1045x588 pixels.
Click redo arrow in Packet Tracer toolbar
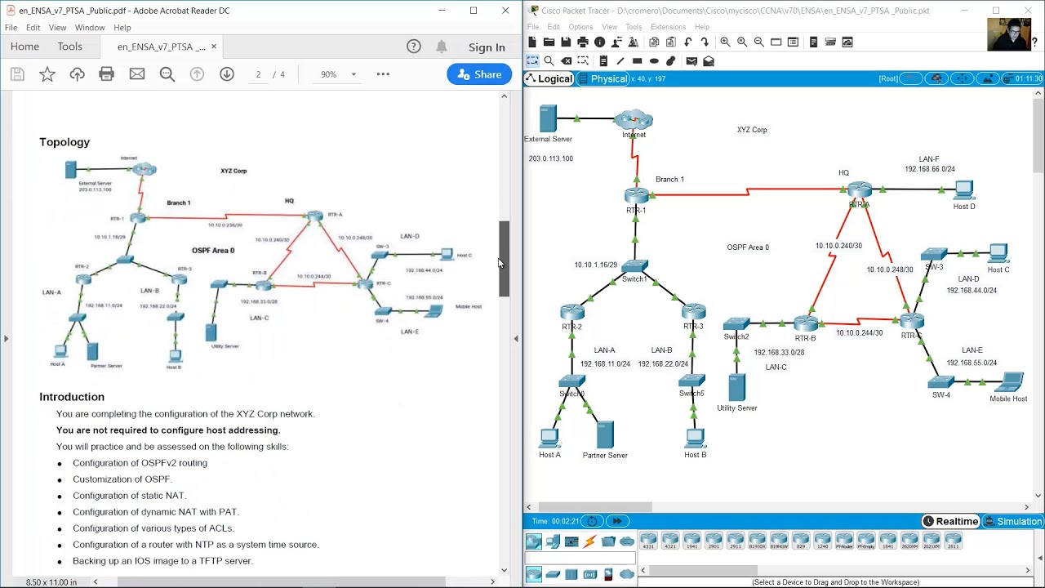[705, 42]
